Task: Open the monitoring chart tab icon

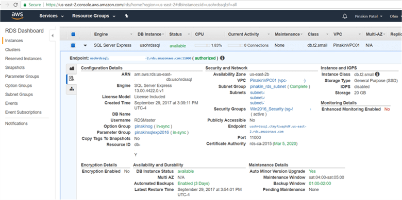Action: (72, 68)
